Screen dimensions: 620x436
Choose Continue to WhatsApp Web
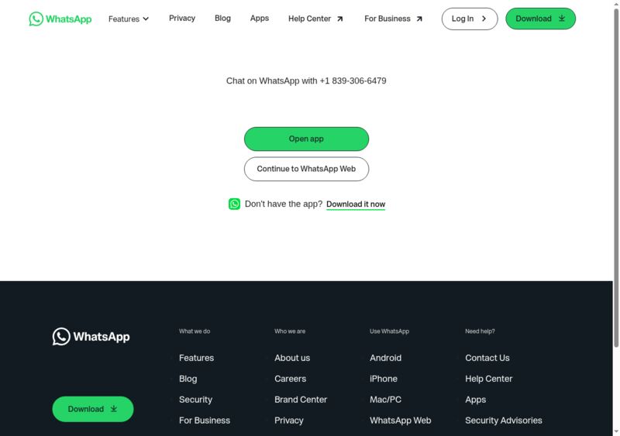coord(306,169)
